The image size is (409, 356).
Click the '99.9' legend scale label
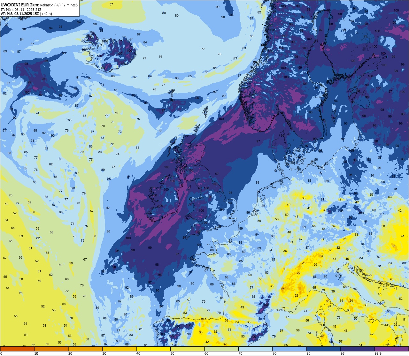click(x=378, y=353)
